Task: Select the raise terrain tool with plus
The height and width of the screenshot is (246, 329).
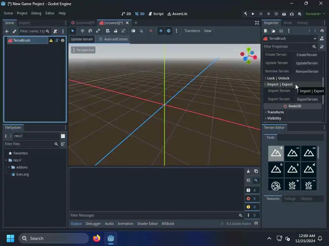Action: (x=276, y=153)
